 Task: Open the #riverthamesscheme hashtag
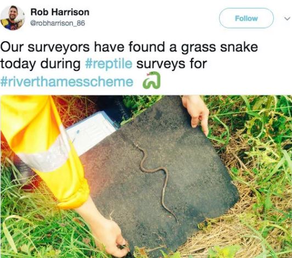pyautogui.click(x=67, y=81)
